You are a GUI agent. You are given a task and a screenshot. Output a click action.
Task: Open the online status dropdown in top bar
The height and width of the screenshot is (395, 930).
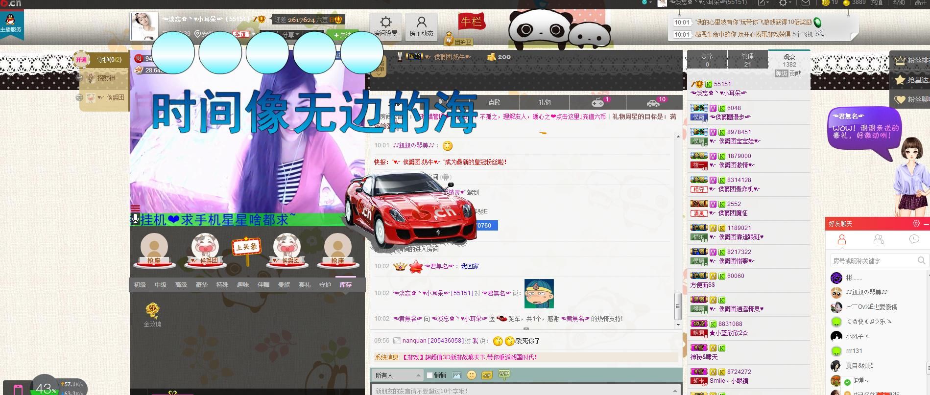pos(647,2)
